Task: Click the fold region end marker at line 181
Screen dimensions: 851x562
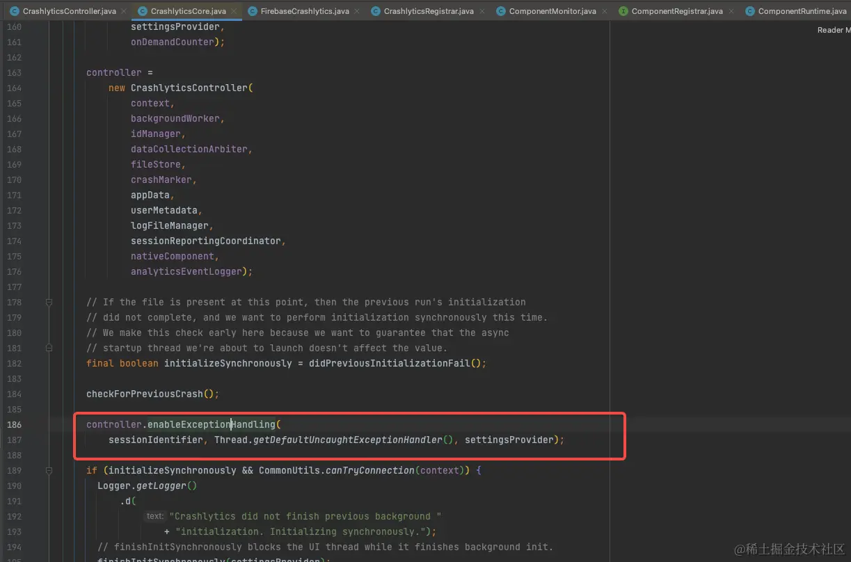Action: pyautogui.click(x=49, y=348)
